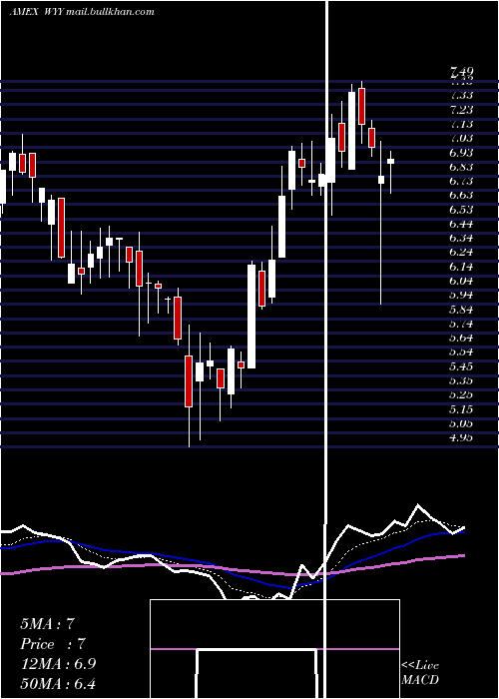The image size is (499, 699).
Task: Click the 6.73 price axis label
Action: [x=461, y=181]
